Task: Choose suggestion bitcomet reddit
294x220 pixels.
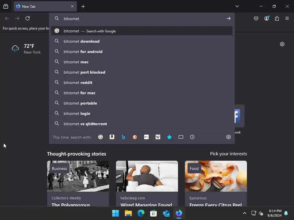Action: tap(142, 82)
